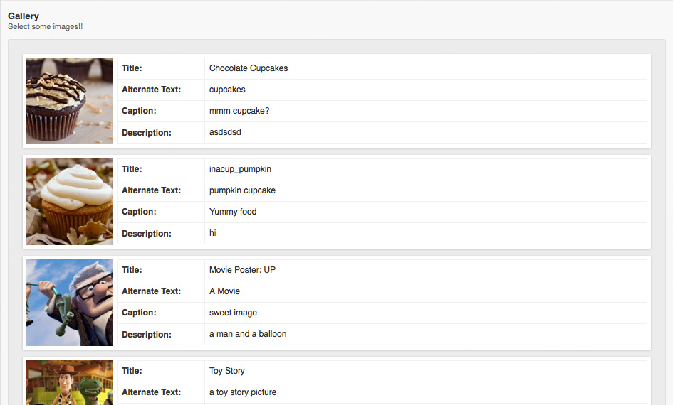673x405 pixels.
Task: Click the 'Chocolate Cupcakes' title value
Action: point(249,68)
